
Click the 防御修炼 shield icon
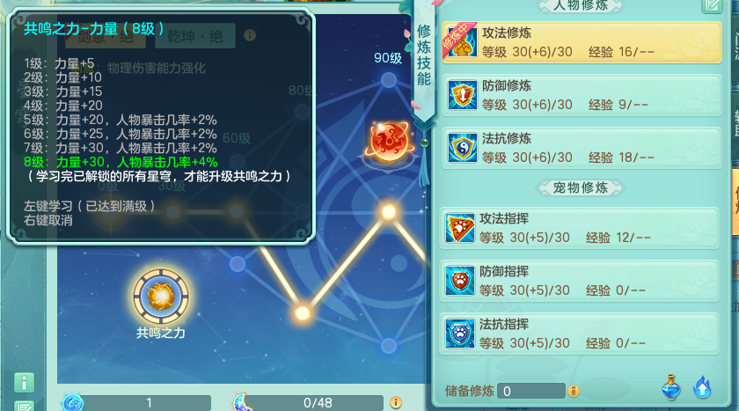[x=462, y=95]
